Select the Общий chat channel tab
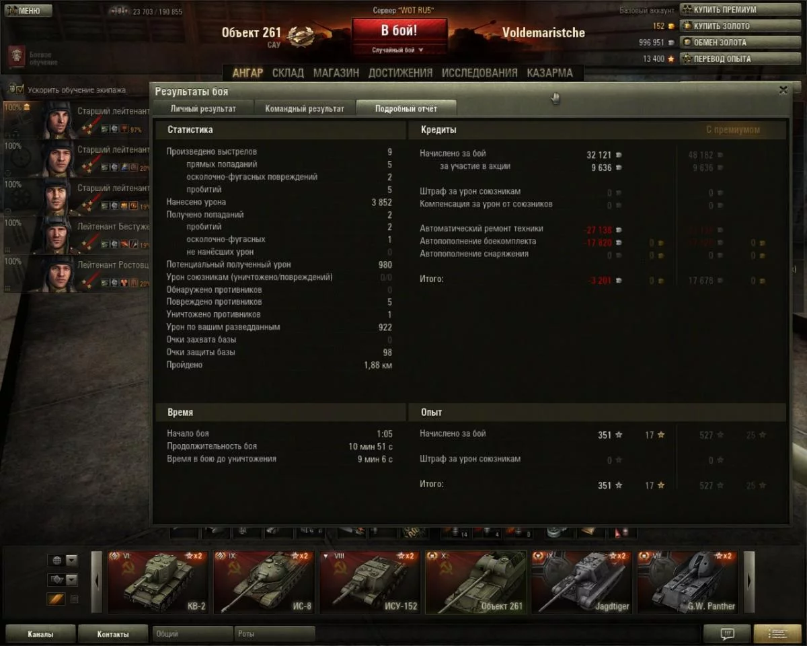The width and height of the screenshot is (807, 646). coord(192,634)
